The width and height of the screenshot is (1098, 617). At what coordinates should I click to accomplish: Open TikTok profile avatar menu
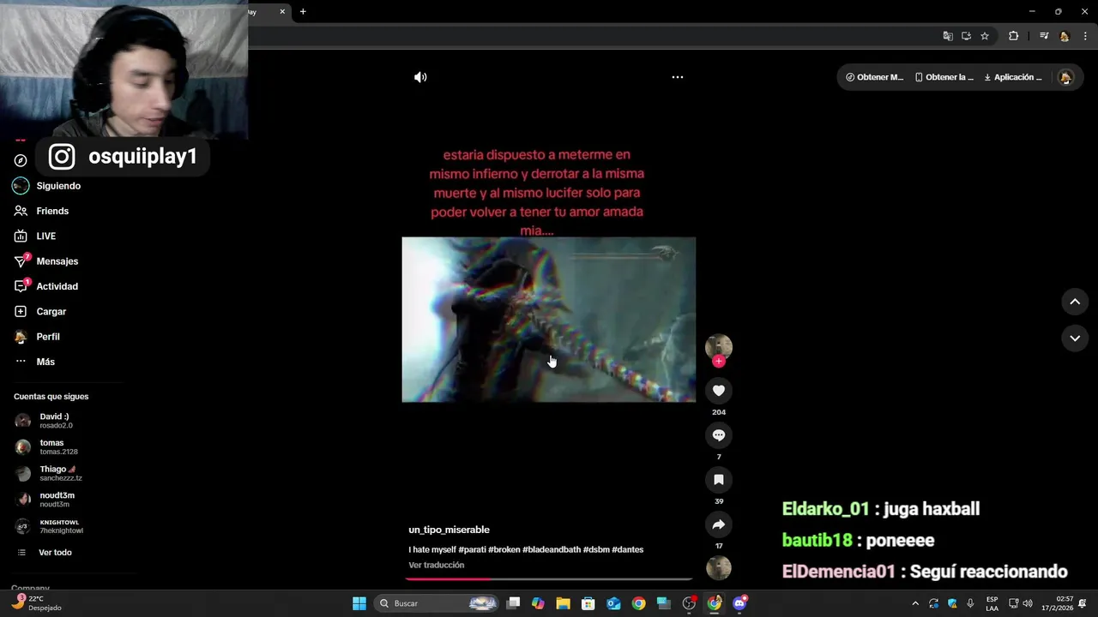coord(1066,77)
